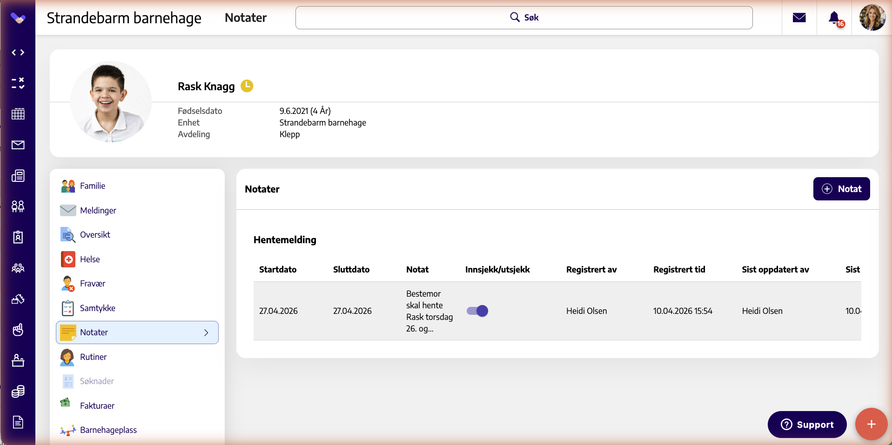Expand sidebar using the angle brackets icon
The width and height of the screenshot is (892, 445).
tap(18, 53)
